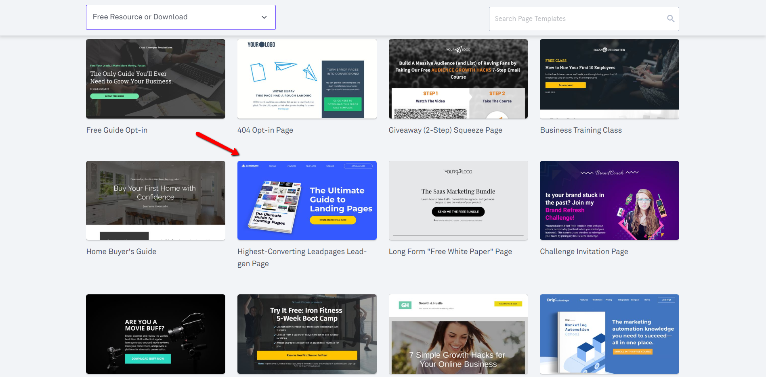Choose the Business Training Class thumbnail

point(609,79)
